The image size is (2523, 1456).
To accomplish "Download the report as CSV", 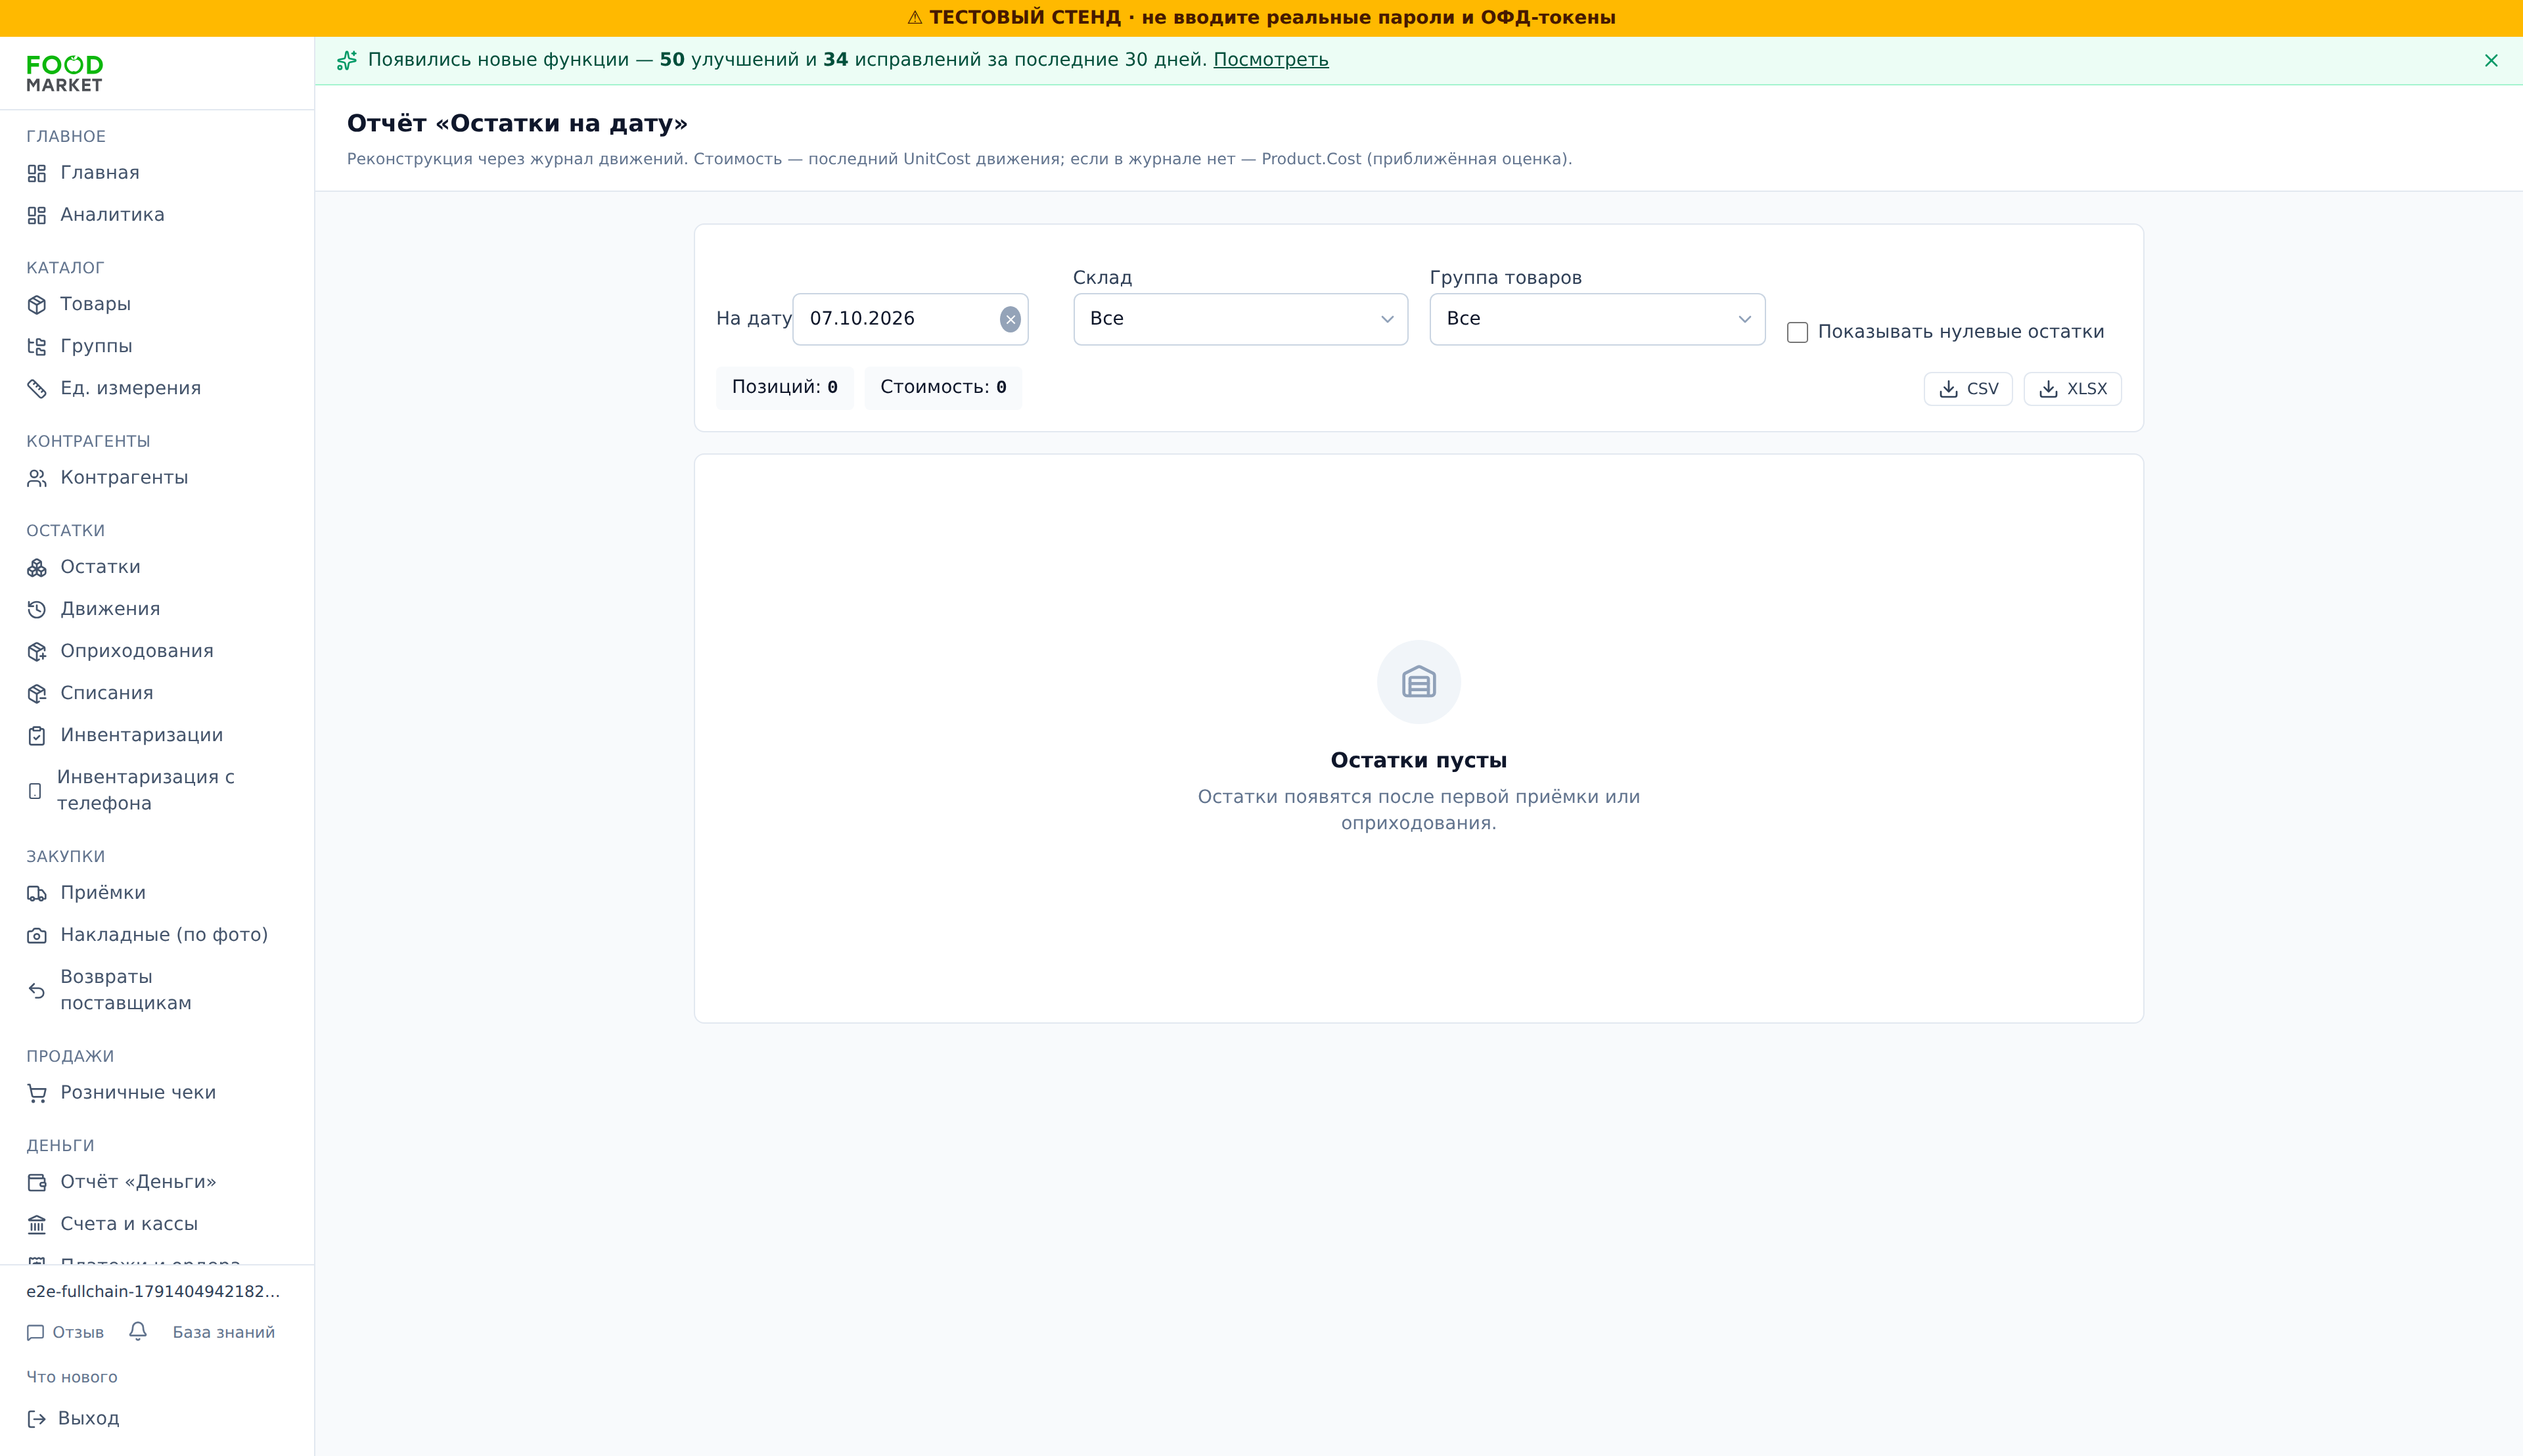I will point(1968,389).
